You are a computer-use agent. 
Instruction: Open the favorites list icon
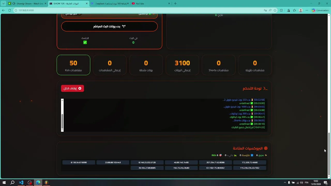pos(295,10)
